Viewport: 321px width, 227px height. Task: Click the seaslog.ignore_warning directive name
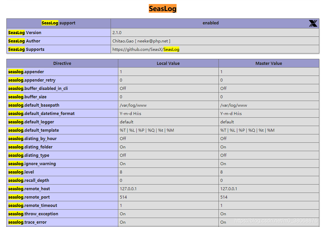tap(32, 164)
